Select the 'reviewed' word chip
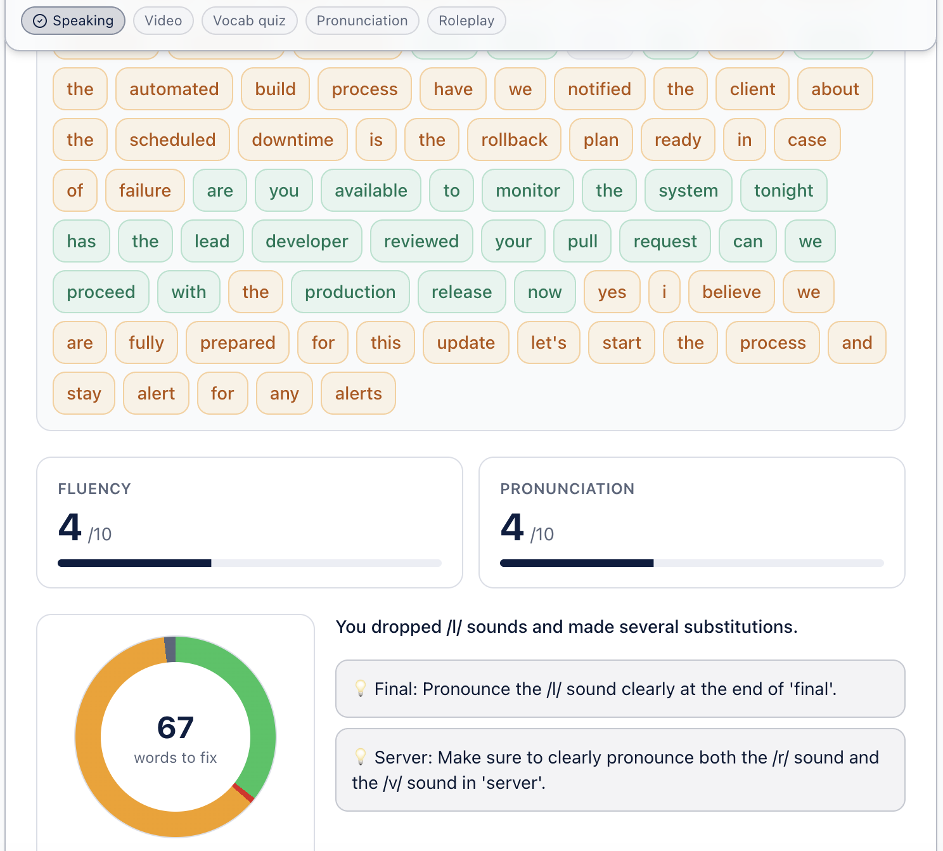The width and height of the screenshot is (943, 851). pyautogui.click(x=421, y=241)
